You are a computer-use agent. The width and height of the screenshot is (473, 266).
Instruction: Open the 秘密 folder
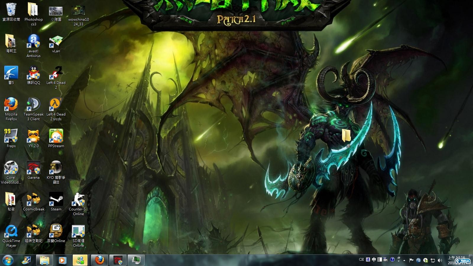click(11, 202)
